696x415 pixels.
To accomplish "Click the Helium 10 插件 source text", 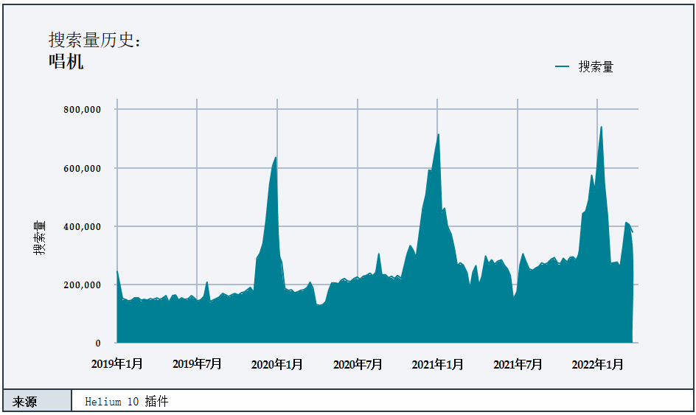I will [x=127, y=402].
